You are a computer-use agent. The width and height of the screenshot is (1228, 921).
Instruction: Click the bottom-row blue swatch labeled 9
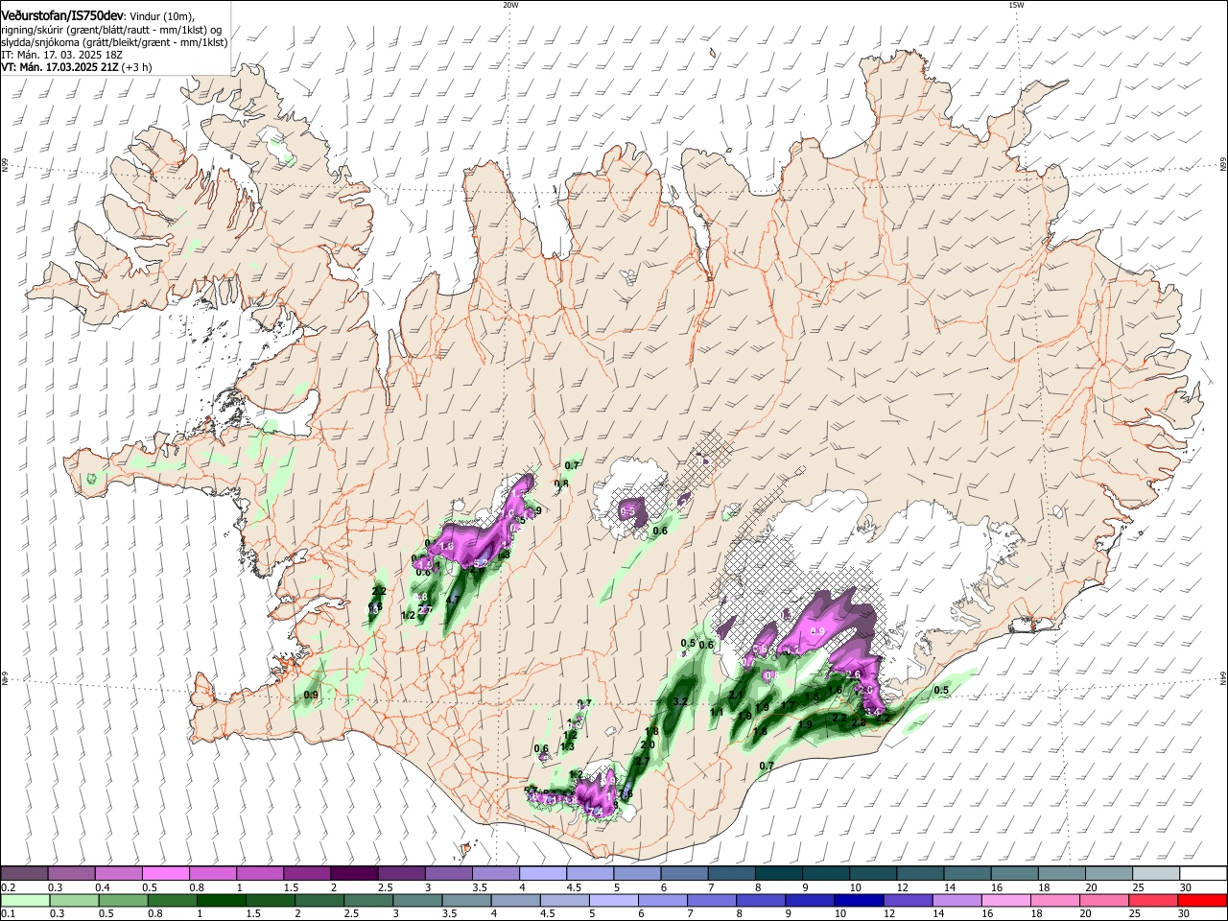point(810,901)
